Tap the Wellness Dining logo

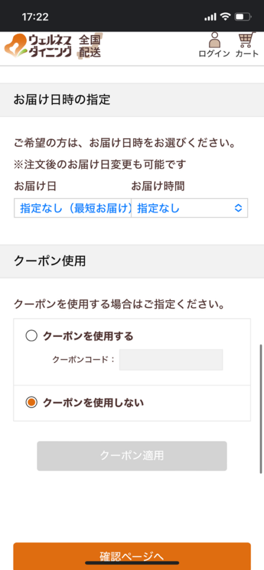coord(38,46)
